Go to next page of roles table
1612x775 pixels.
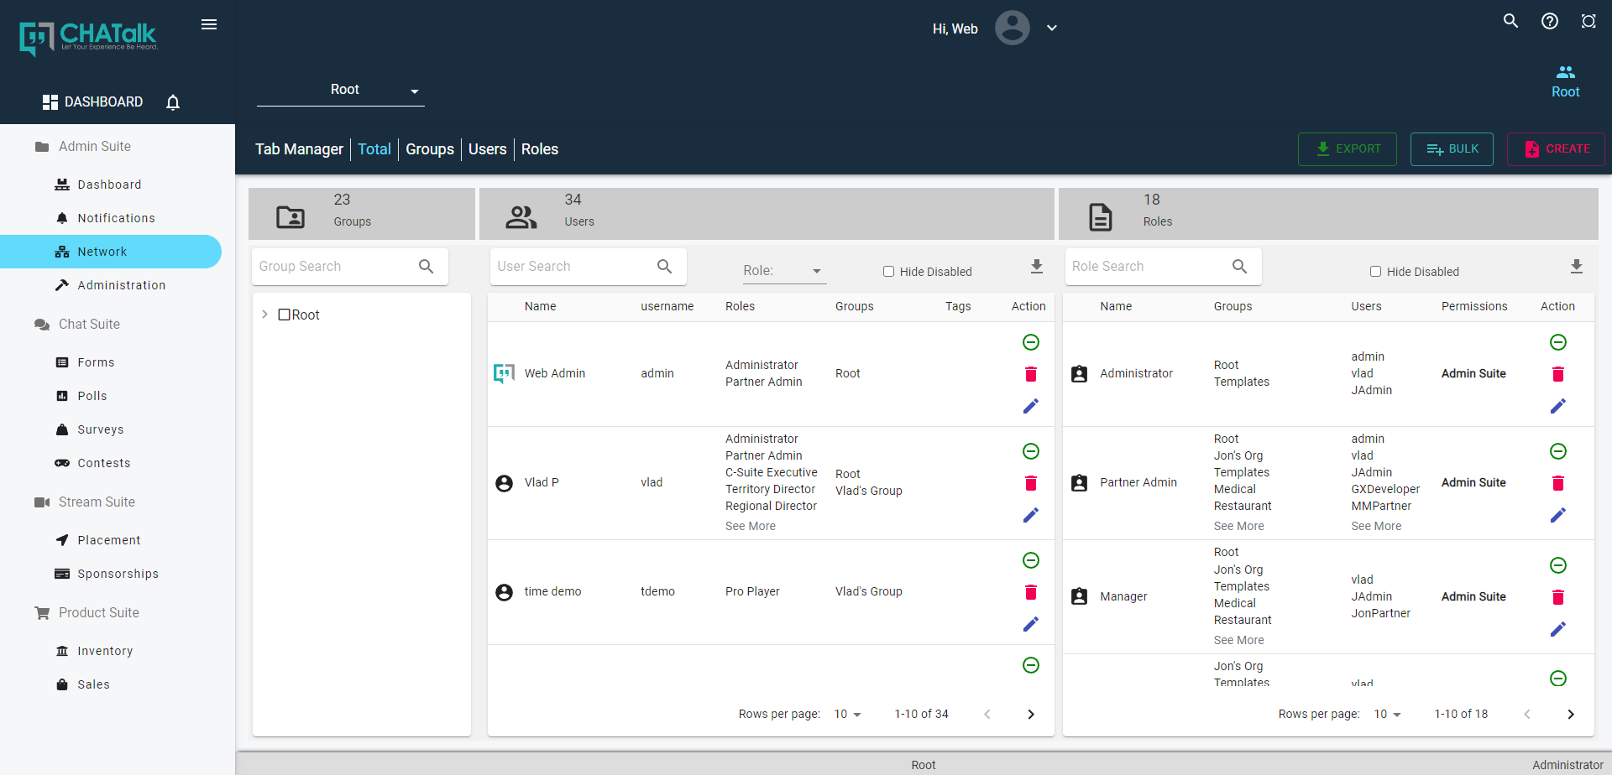tap(1571, 715)
